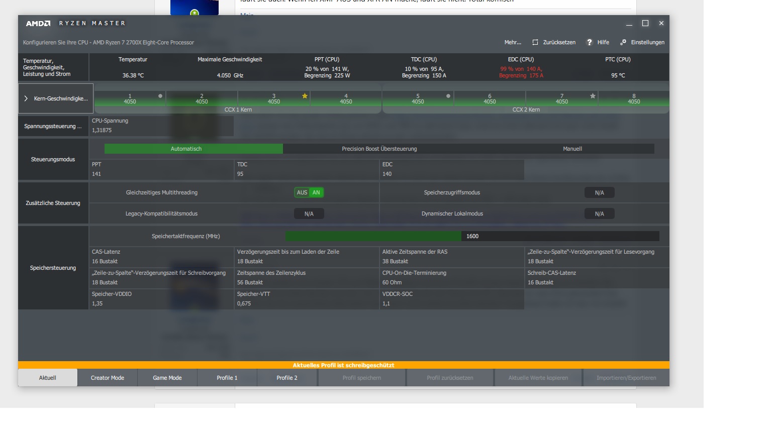This screenshot has width=772, height=434.
Task: Select the Manuell control mode
Action: (x=572, y=149)
